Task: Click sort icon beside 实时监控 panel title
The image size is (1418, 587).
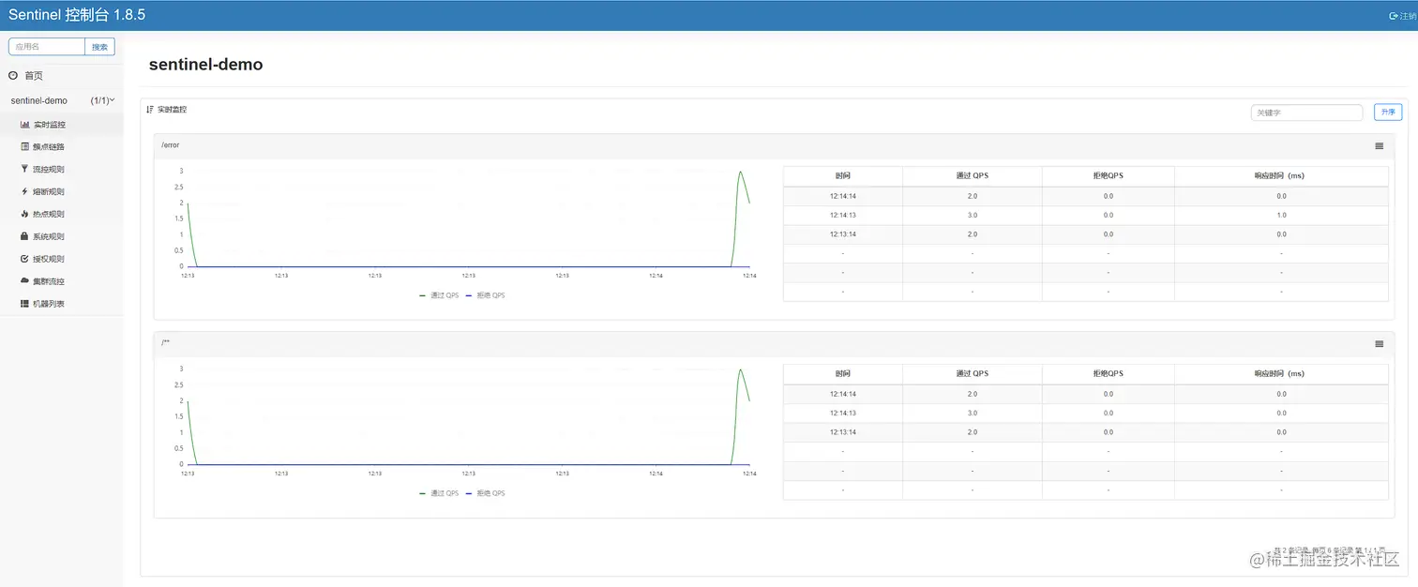Action: click(150, 110)
